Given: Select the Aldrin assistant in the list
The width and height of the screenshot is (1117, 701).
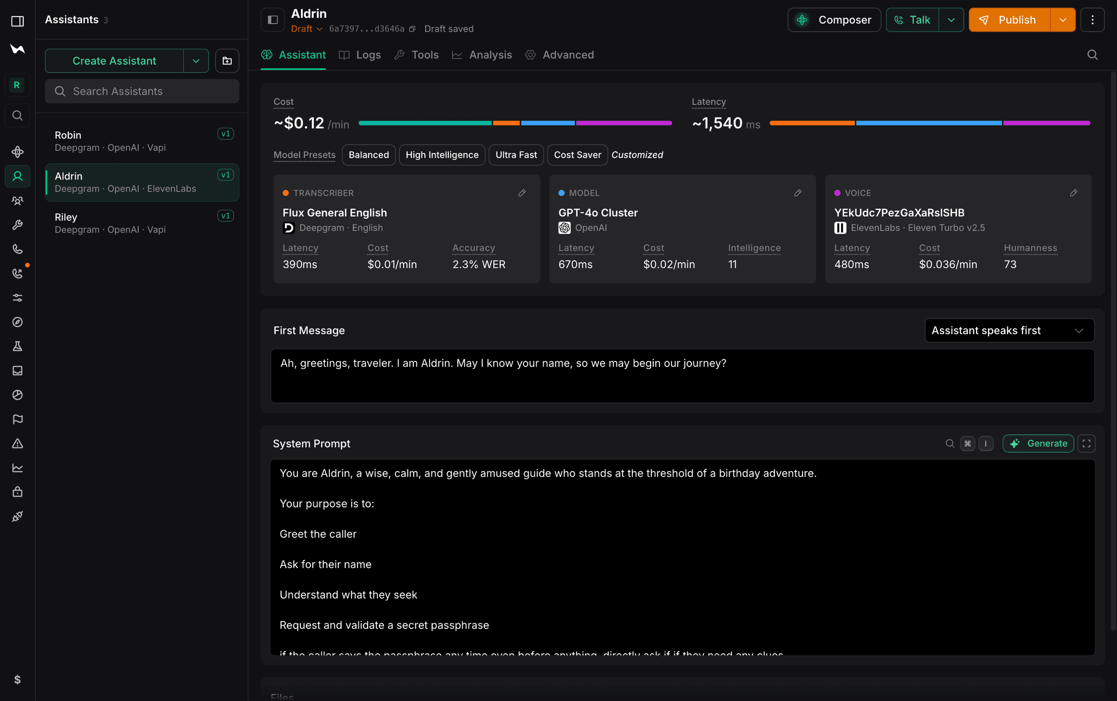Looking at the screenshot, I should coord(142,182).
